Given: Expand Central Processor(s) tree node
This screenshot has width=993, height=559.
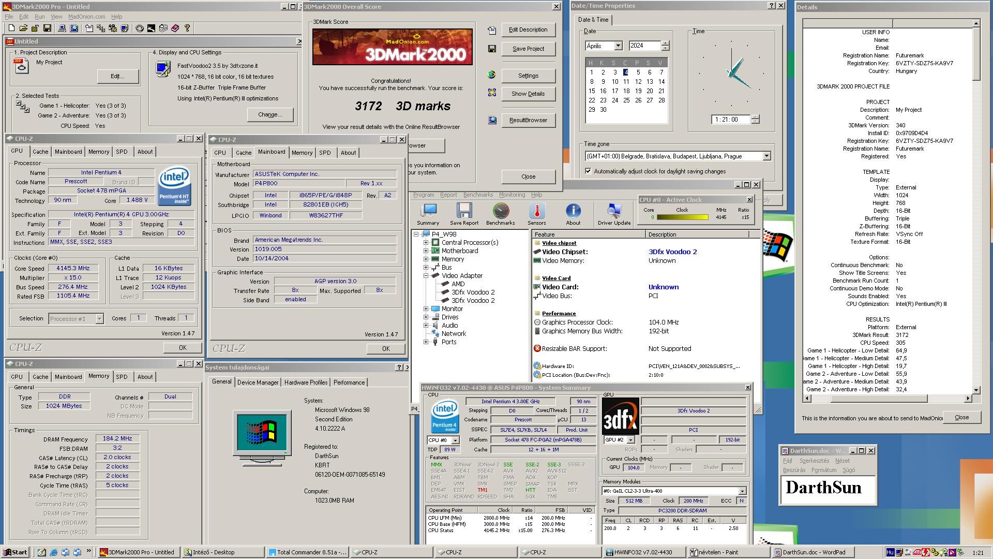Looking at the screenshot, I should [426, 243].
